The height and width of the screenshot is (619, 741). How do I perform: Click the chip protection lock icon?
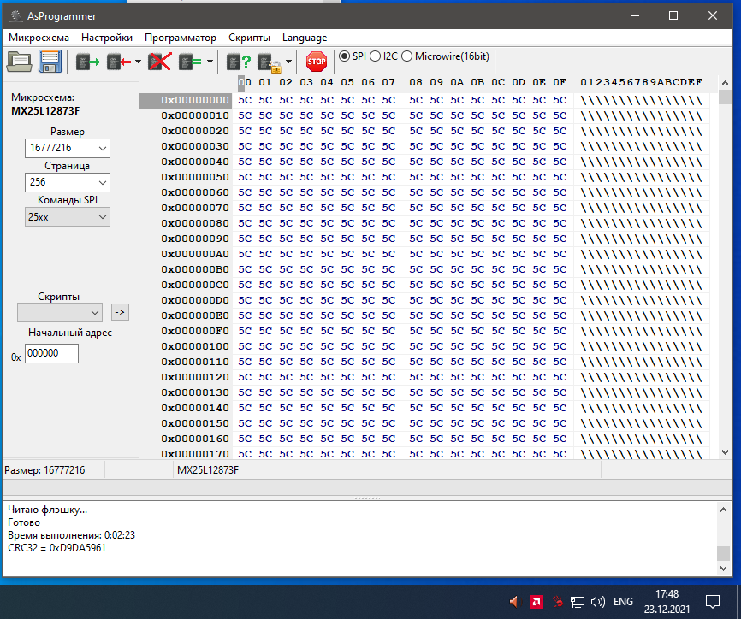[x=270, y=62]
